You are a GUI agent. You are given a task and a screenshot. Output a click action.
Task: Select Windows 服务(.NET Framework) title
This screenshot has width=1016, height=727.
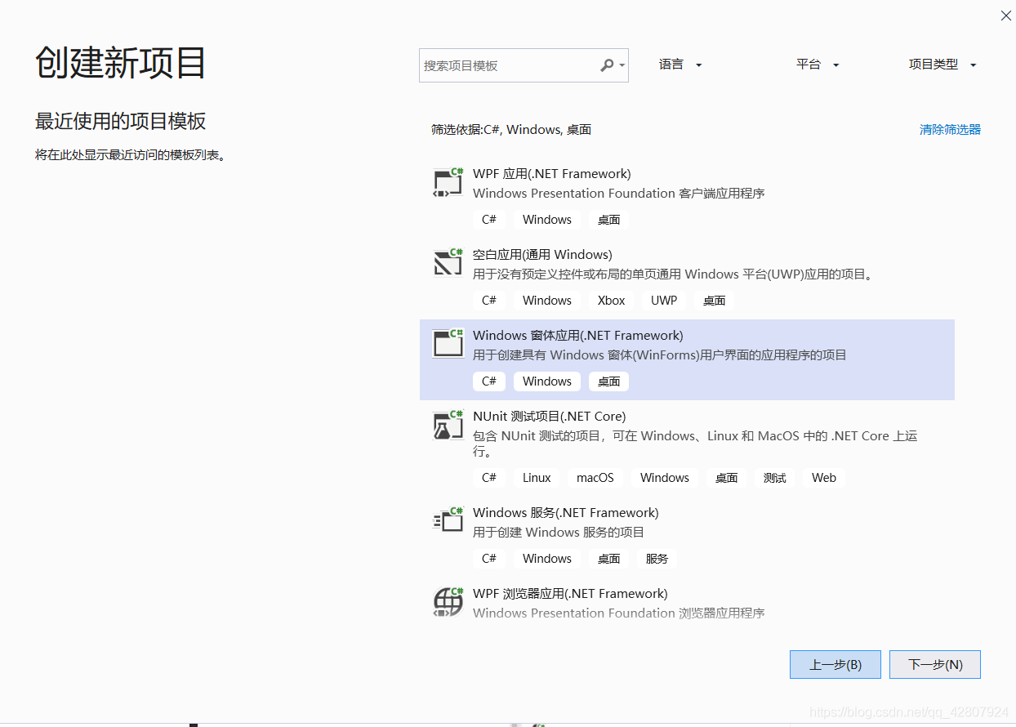[566, 512]
